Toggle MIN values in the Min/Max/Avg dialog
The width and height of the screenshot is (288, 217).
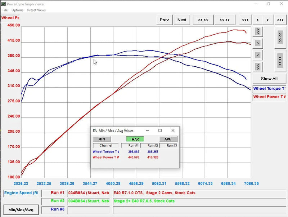click(102, 139)
